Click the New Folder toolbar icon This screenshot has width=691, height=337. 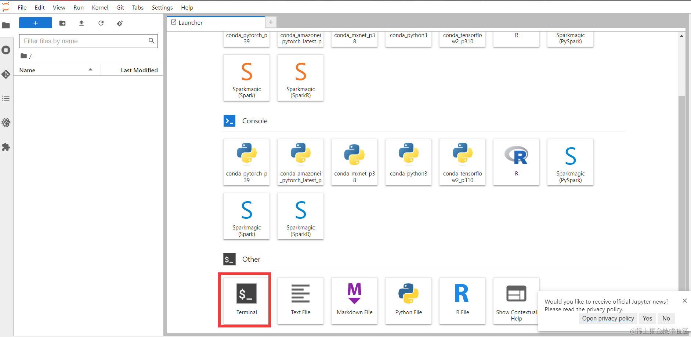62,23
